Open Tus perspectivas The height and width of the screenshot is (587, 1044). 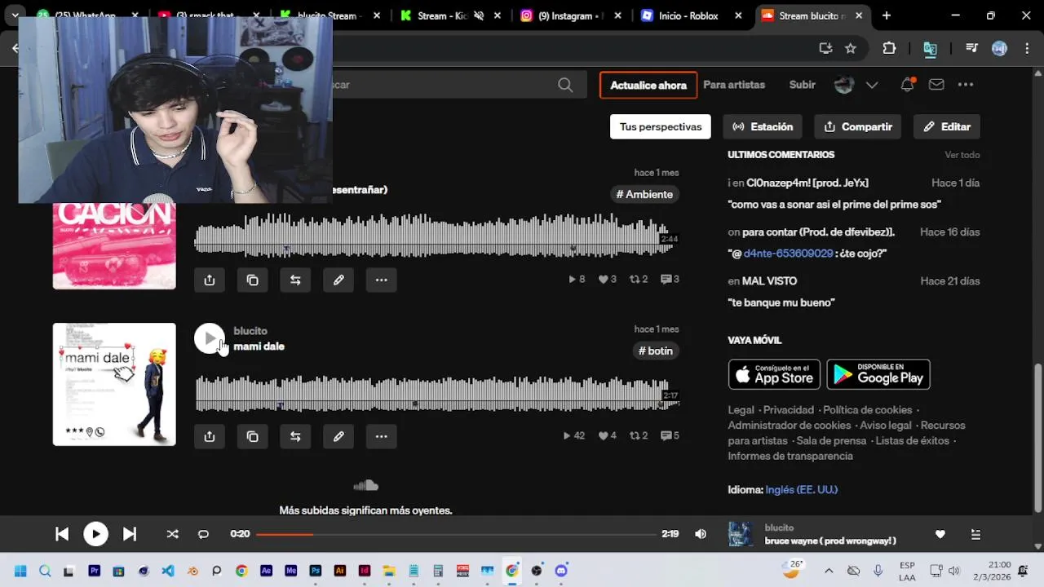click(x=661, y=126)
